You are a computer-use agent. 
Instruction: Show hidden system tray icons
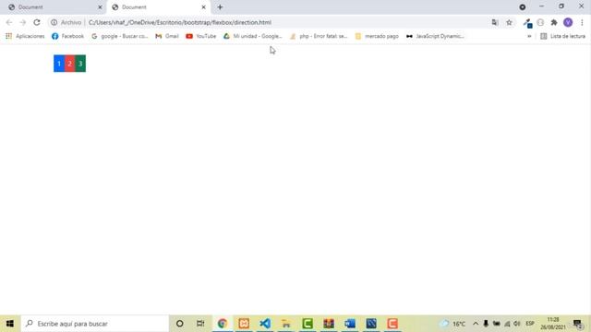[476, 324]
